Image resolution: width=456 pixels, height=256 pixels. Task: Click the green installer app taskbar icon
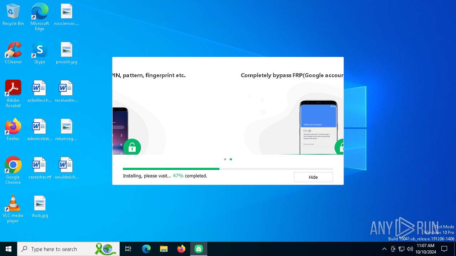point(199,249)
